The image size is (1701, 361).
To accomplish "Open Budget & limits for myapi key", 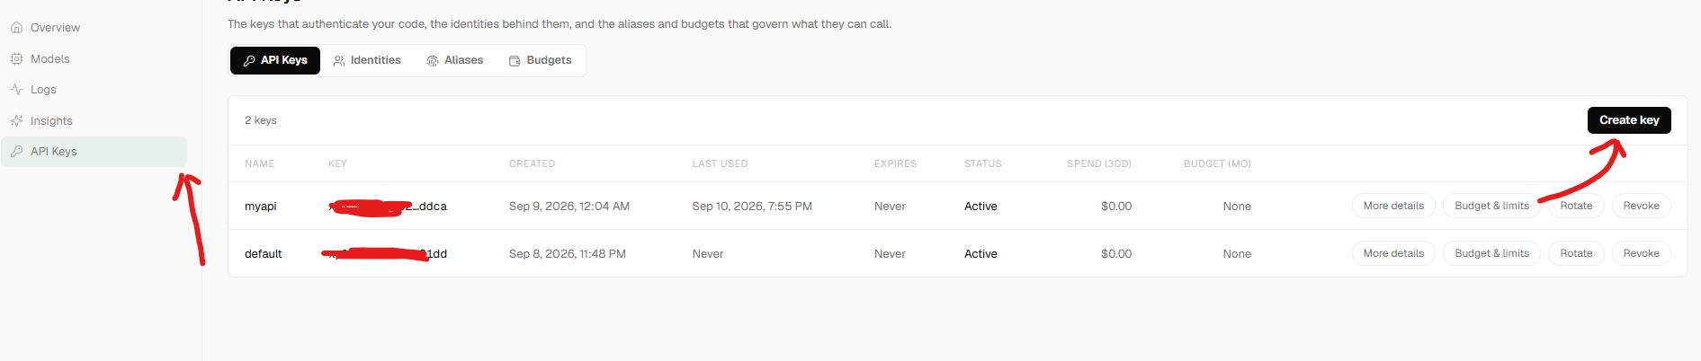I will pos(1491,206).
